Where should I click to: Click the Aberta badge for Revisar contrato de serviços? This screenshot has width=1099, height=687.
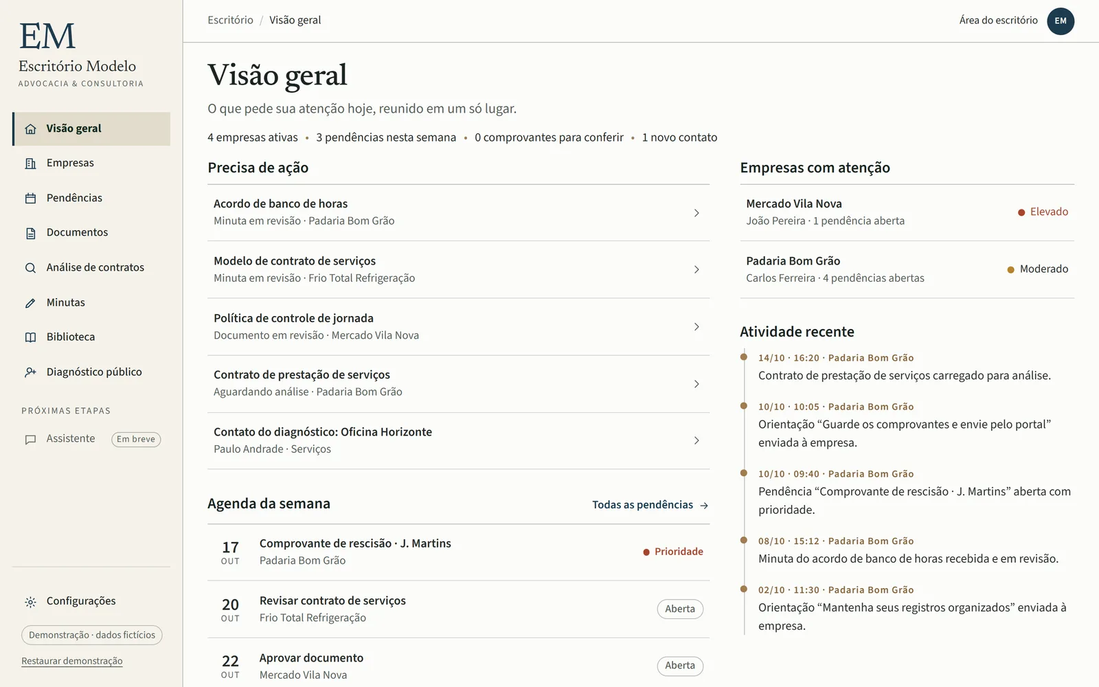click(x=680, y=609)
